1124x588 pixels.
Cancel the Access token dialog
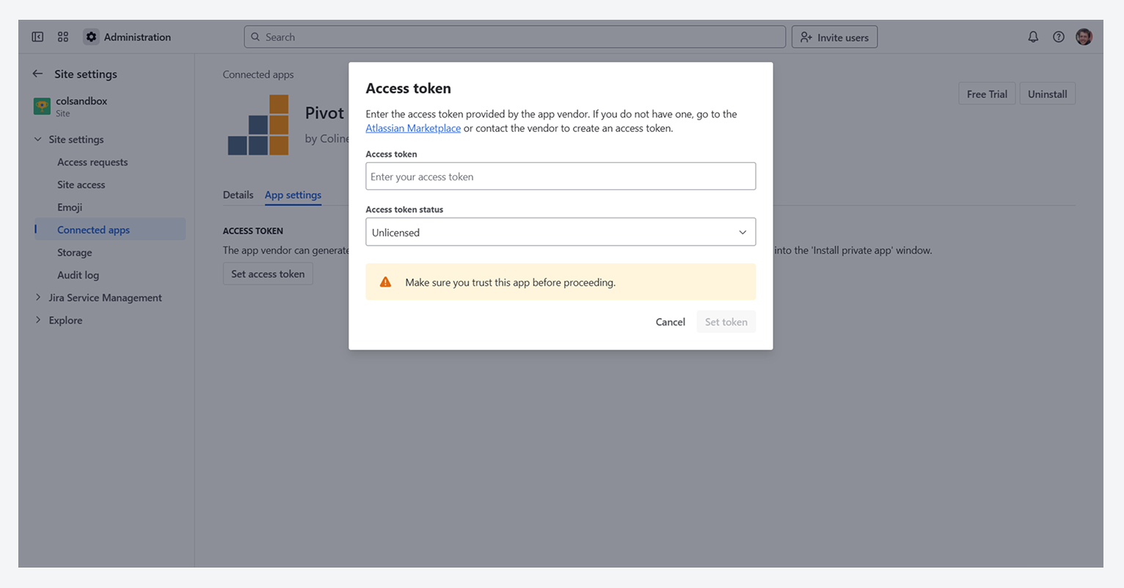coord(670,322)
